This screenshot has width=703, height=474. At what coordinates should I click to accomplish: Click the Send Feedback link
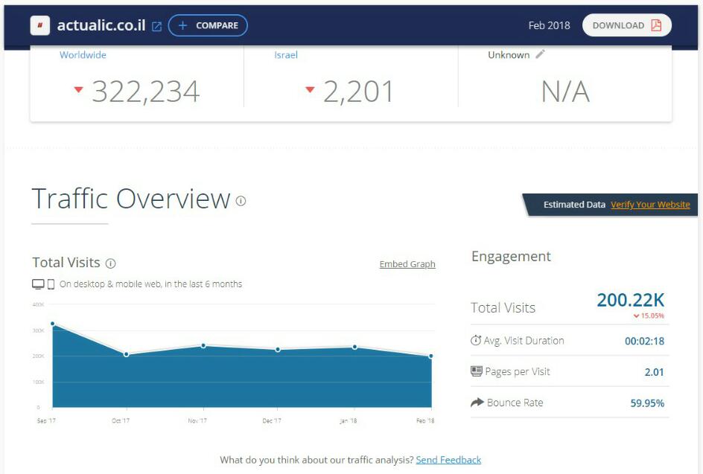[x=448, y=460]
